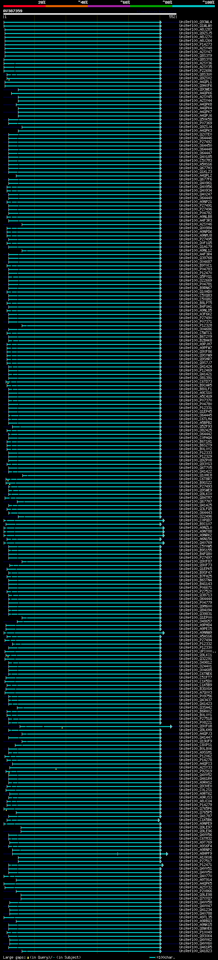Image resolution: width=218 pixels, height=960 pixels.
Task: Open hit UniRef100_B6STN4
Action: click(x=196, y=580)
